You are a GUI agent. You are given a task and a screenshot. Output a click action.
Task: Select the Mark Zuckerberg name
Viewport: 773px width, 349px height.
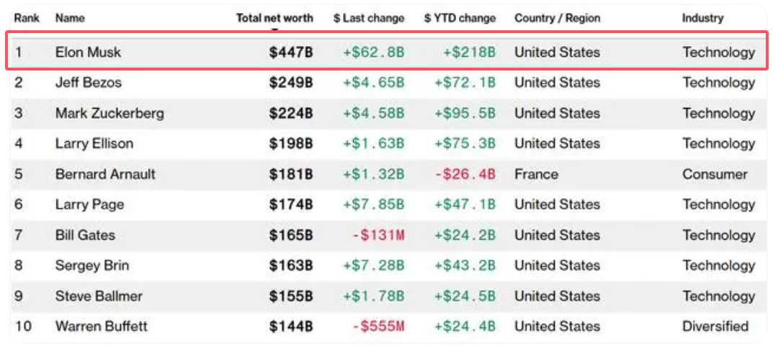coord(109,113)
